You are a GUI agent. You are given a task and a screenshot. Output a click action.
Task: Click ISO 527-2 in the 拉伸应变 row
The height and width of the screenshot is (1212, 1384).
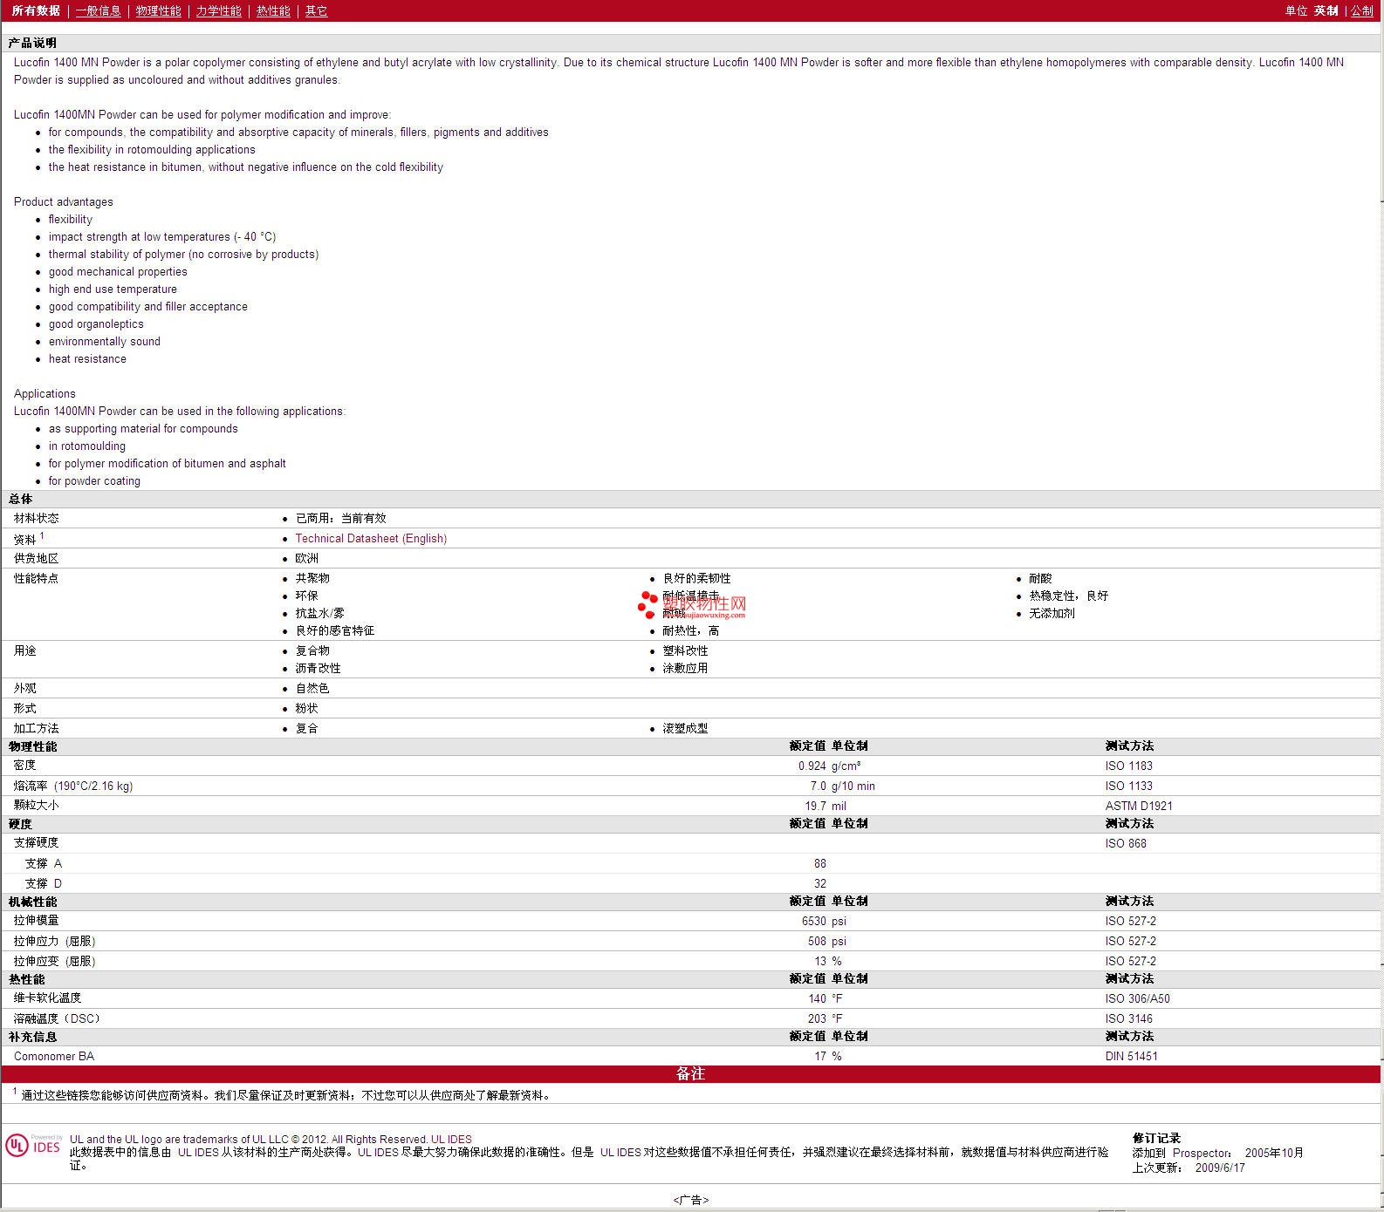(1130, 961)
